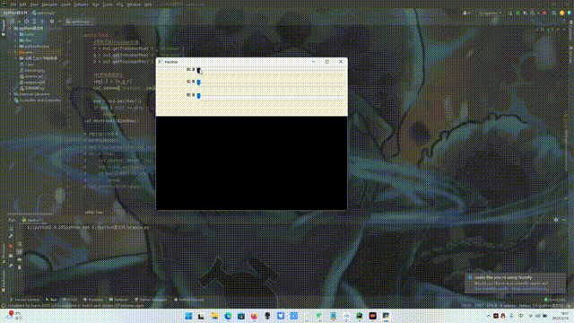574x323 pixels.
Task: Click the Keep current layout link
Action: click(x=529, y=289)
